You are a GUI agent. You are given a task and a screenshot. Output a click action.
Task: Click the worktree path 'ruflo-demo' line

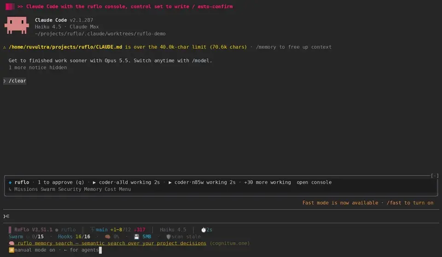[x=100, y=34]
